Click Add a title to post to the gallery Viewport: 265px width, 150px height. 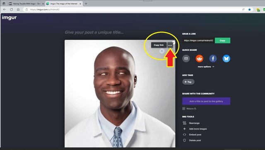[x=206, y=101]
